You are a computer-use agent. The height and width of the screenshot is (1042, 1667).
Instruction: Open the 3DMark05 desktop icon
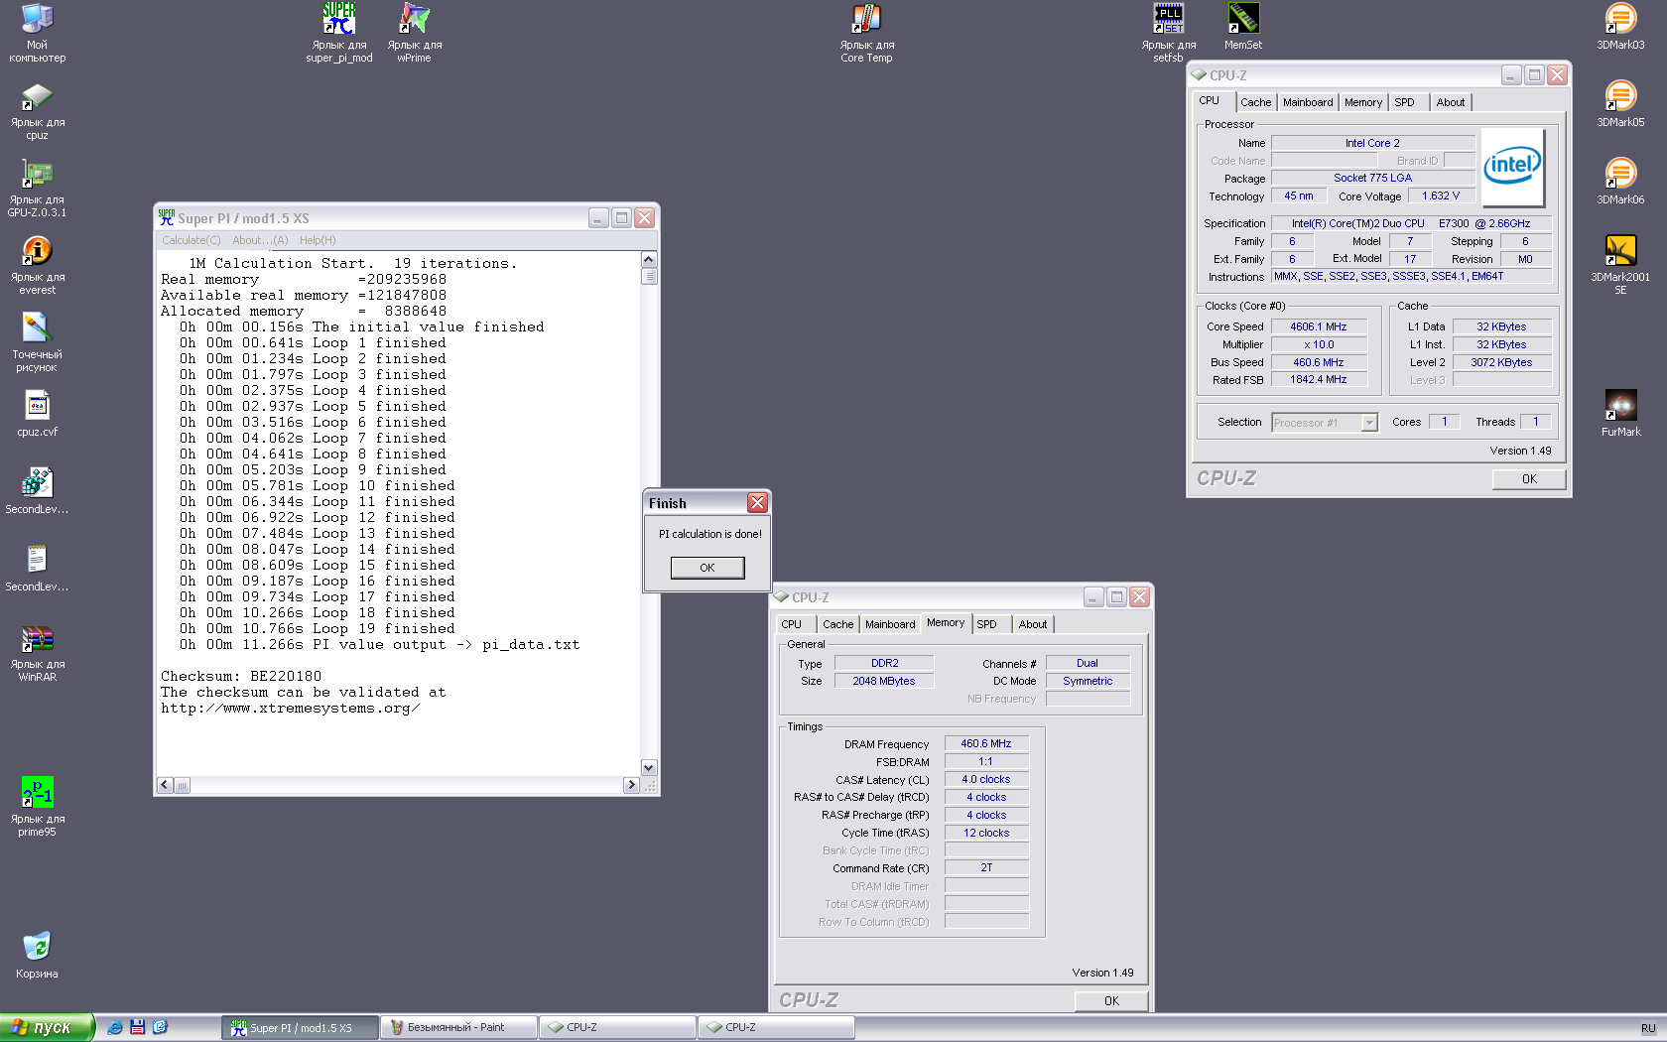coord(1620,104)
